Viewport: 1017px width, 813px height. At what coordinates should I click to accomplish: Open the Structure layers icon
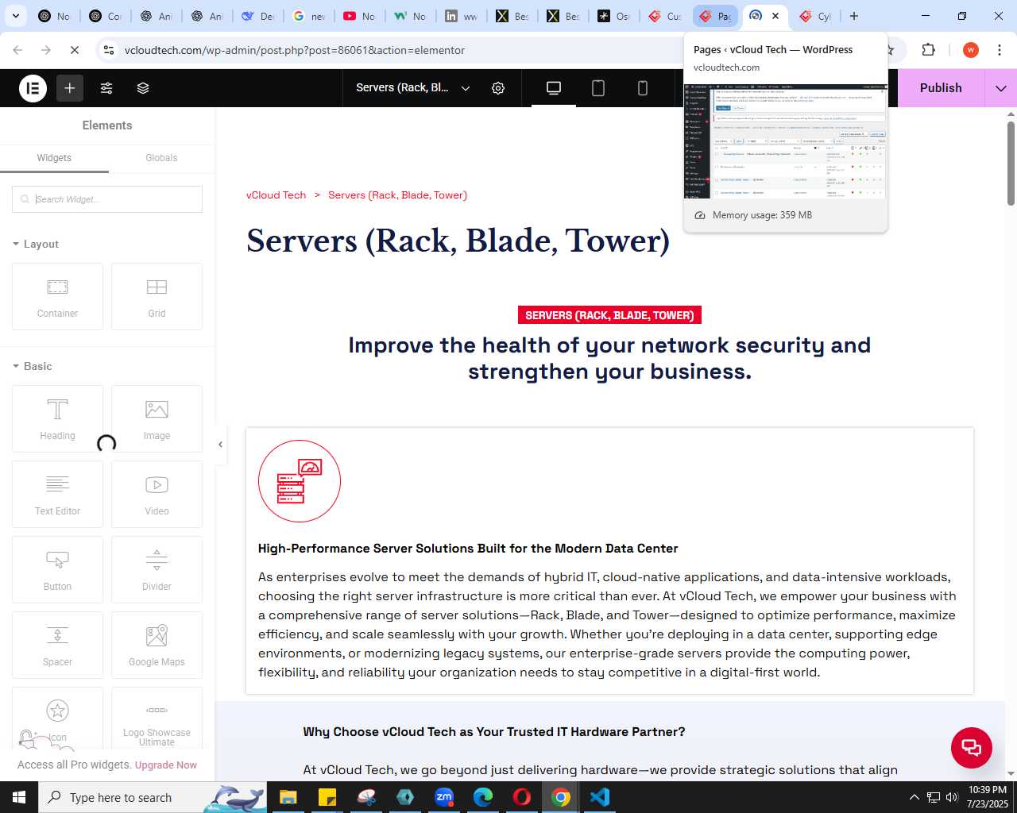coord(143,88)
